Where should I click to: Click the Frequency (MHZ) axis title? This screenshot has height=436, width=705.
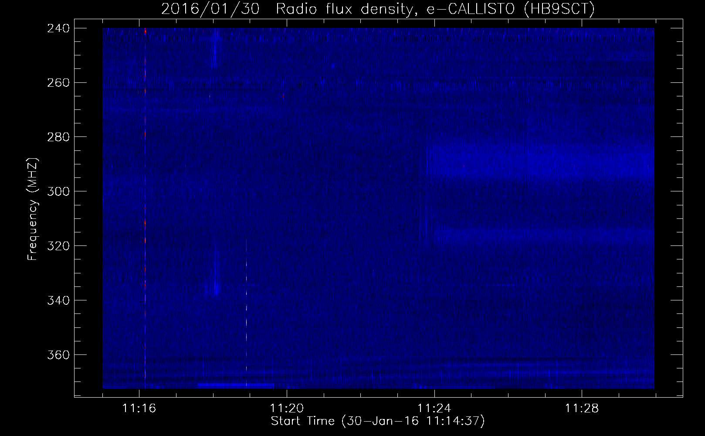[x=33, y=209]
